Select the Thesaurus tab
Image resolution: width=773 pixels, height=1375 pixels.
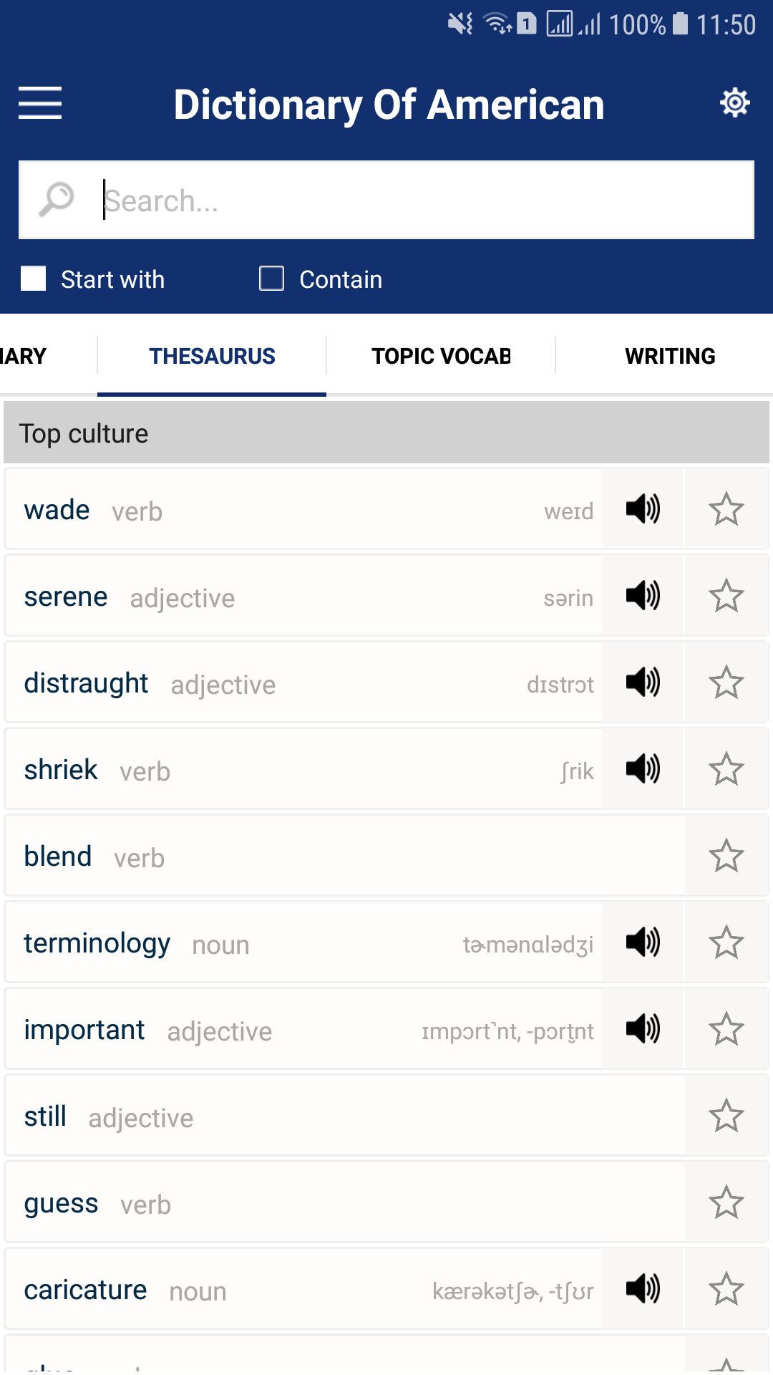click(212, 356)
